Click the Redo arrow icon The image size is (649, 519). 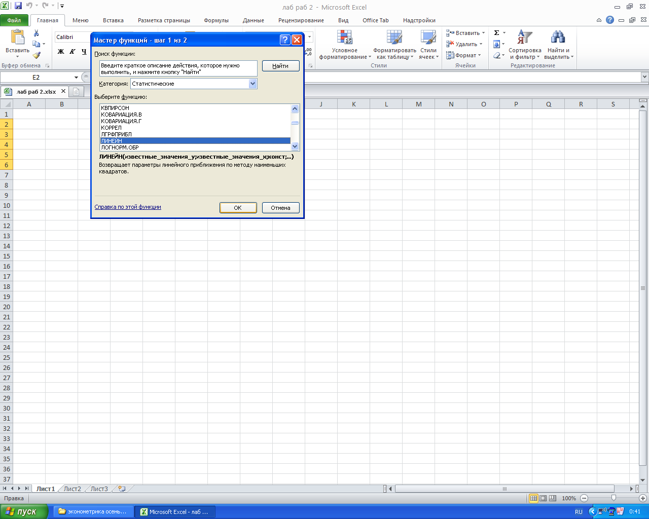45,6
